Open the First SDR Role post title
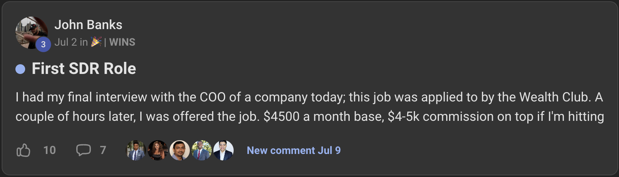 84,69
